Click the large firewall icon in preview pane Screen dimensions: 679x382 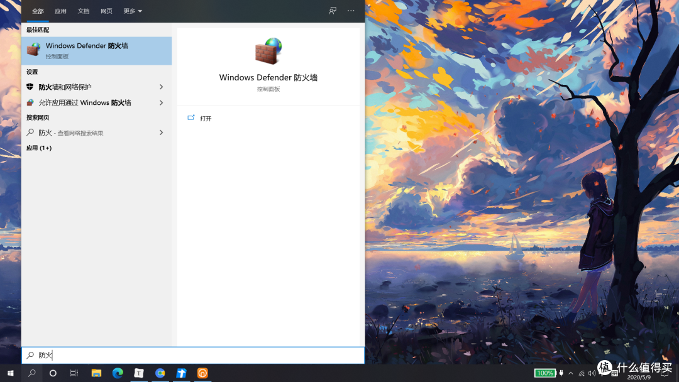pyautogui.click(x=268, y=51)
